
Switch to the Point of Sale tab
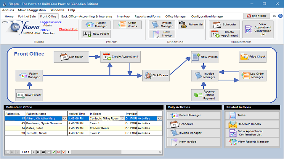click(x=27, y=17)
